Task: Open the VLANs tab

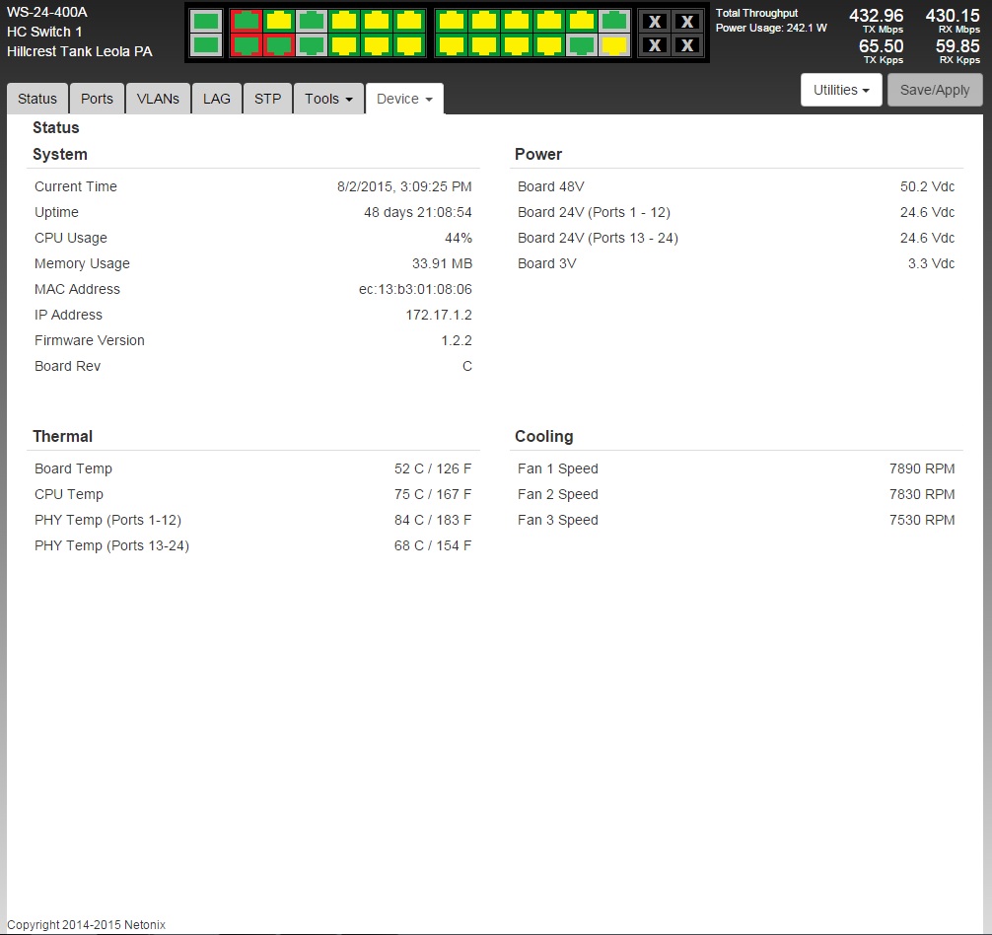Action: [158, 99]
